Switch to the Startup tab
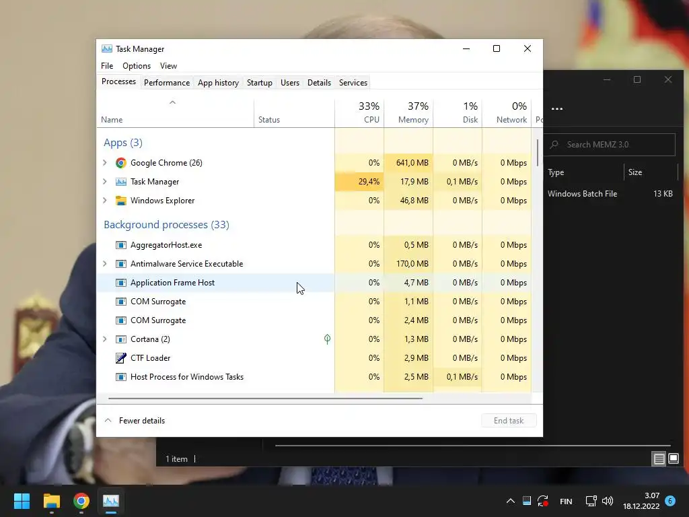 click(x=259, y=83)
